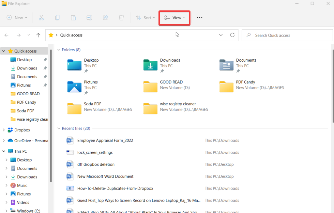The height and width of the screenshot is (213, 334).
Task: Click the Paste clipboard icon
Action: coord(73,18)
